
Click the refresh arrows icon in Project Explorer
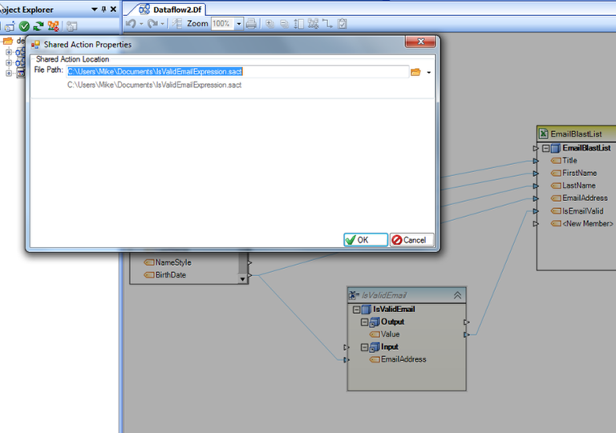(x=38, y=26)
